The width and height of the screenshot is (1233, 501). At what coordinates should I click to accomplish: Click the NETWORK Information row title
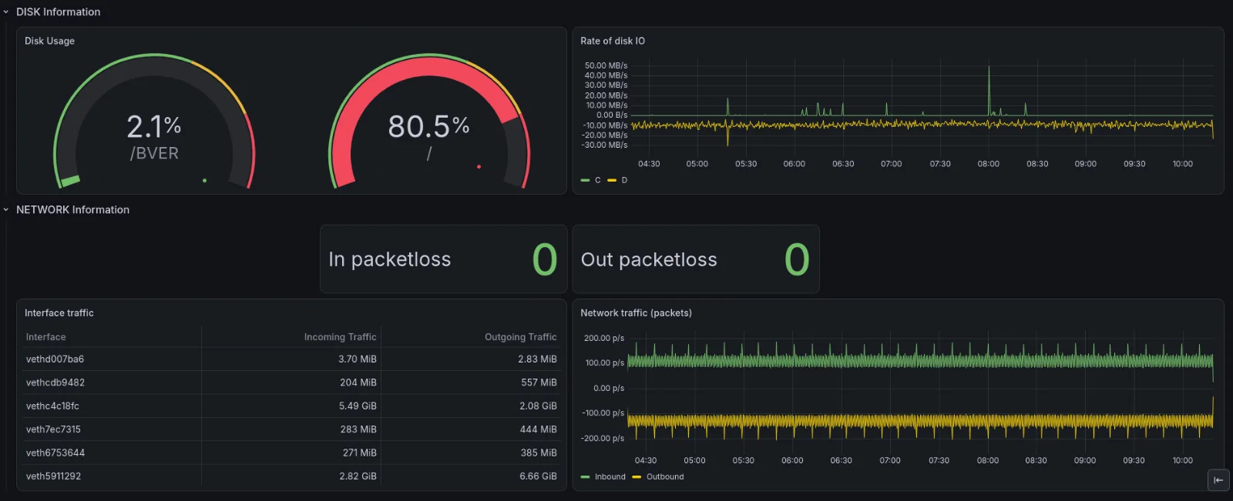pyautogui.click(x=72, y=209)
